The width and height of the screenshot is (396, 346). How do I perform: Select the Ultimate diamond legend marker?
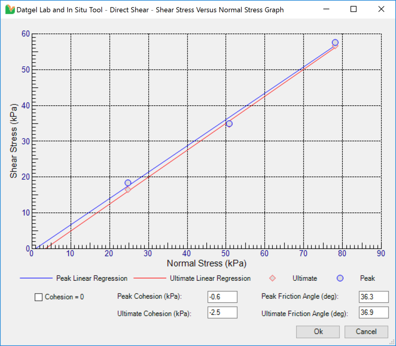coord(273,278)
